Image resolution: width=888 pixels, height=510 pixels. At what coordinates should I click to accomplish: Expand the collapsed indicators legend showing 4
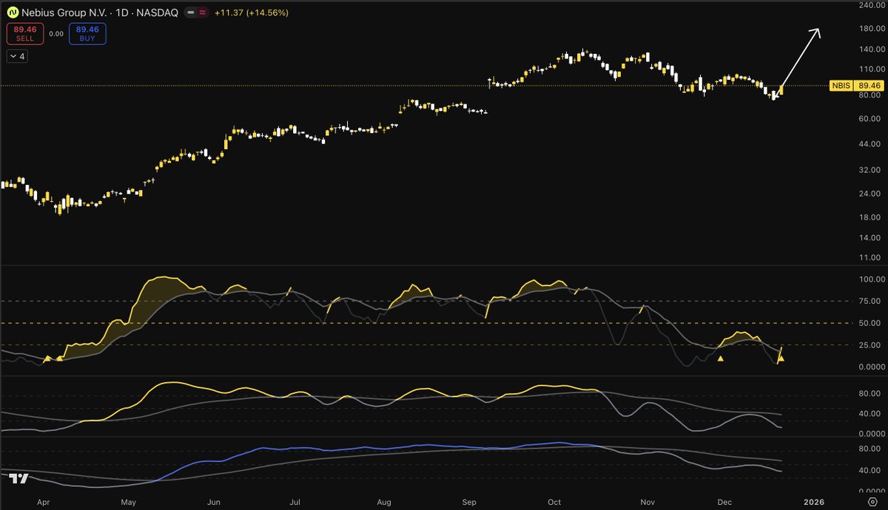point(17,55)
